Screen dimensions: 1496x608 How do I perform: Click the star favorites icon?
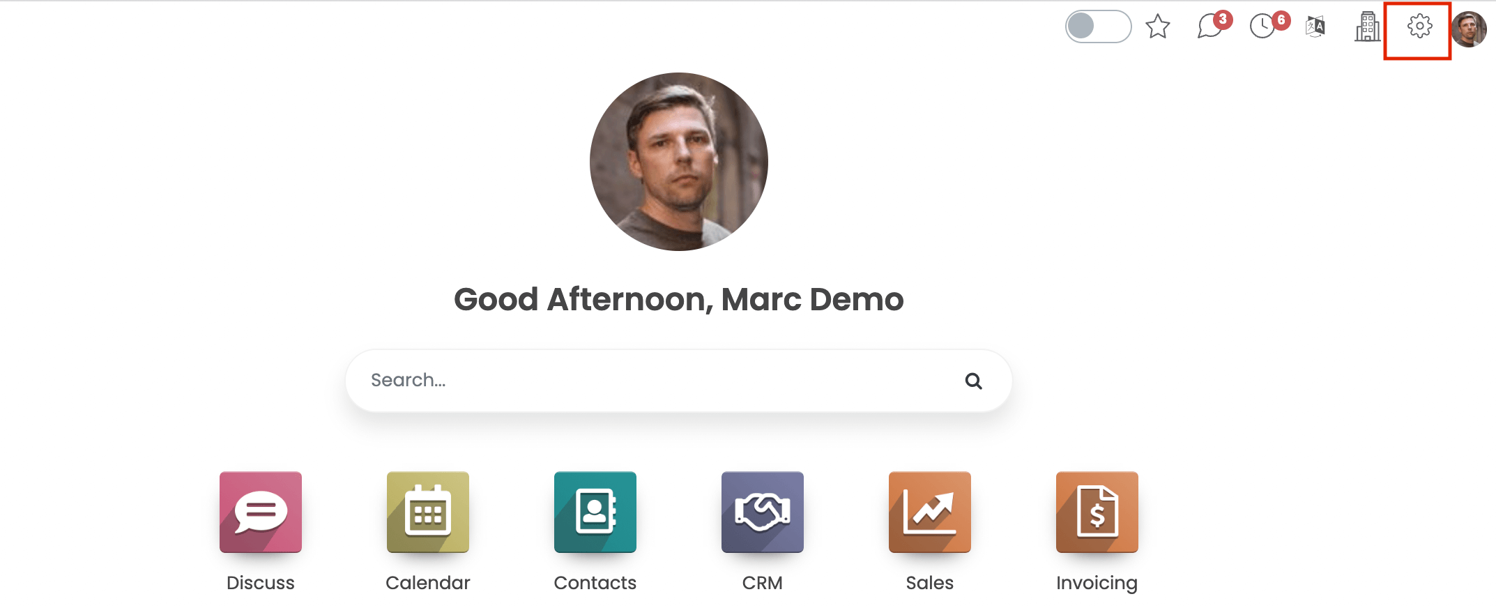1157,26
